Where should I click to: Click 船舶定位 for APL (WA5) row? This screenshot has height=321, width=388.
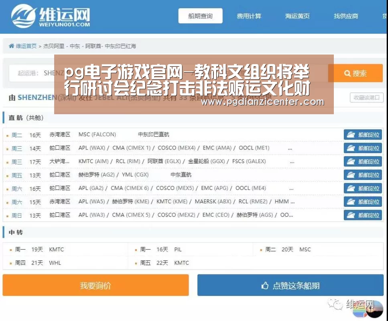(x=363, y=202)
